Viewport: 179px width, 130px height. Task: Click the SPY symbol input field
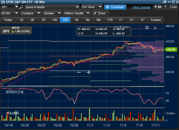pos(8,7)
